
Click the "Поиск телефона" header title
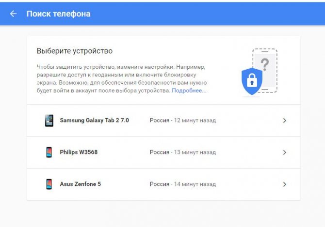pyautogui.click(x=58, y=14)
